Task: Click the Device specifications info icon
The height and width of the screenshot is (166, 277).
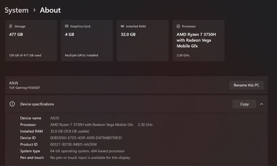Action: click(x=12, y=104)
